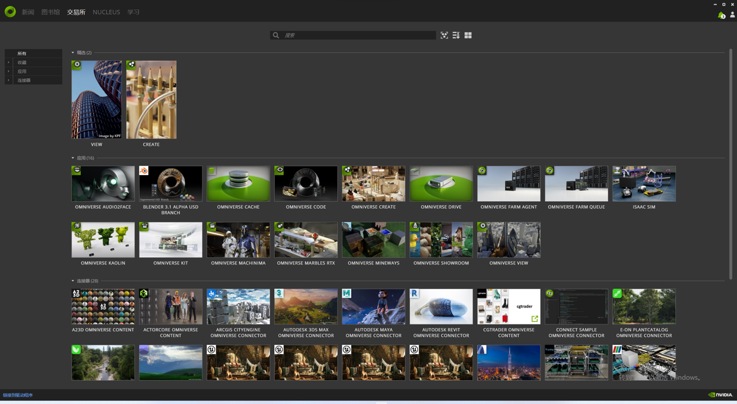Image resolution: width=737 pixels, height=404 pixels.
Task: Open the Omniverse Audio2Face thumbnail
Action: 103,184
